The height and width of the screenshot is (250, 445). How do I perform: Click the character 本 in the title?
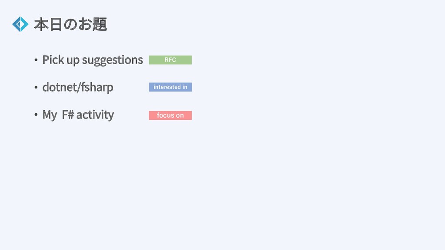(x=41, y=24)
